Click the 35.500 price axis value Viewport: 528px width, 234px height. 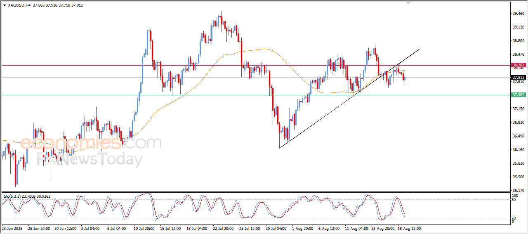pyautogui.click(x=518, y=177)
